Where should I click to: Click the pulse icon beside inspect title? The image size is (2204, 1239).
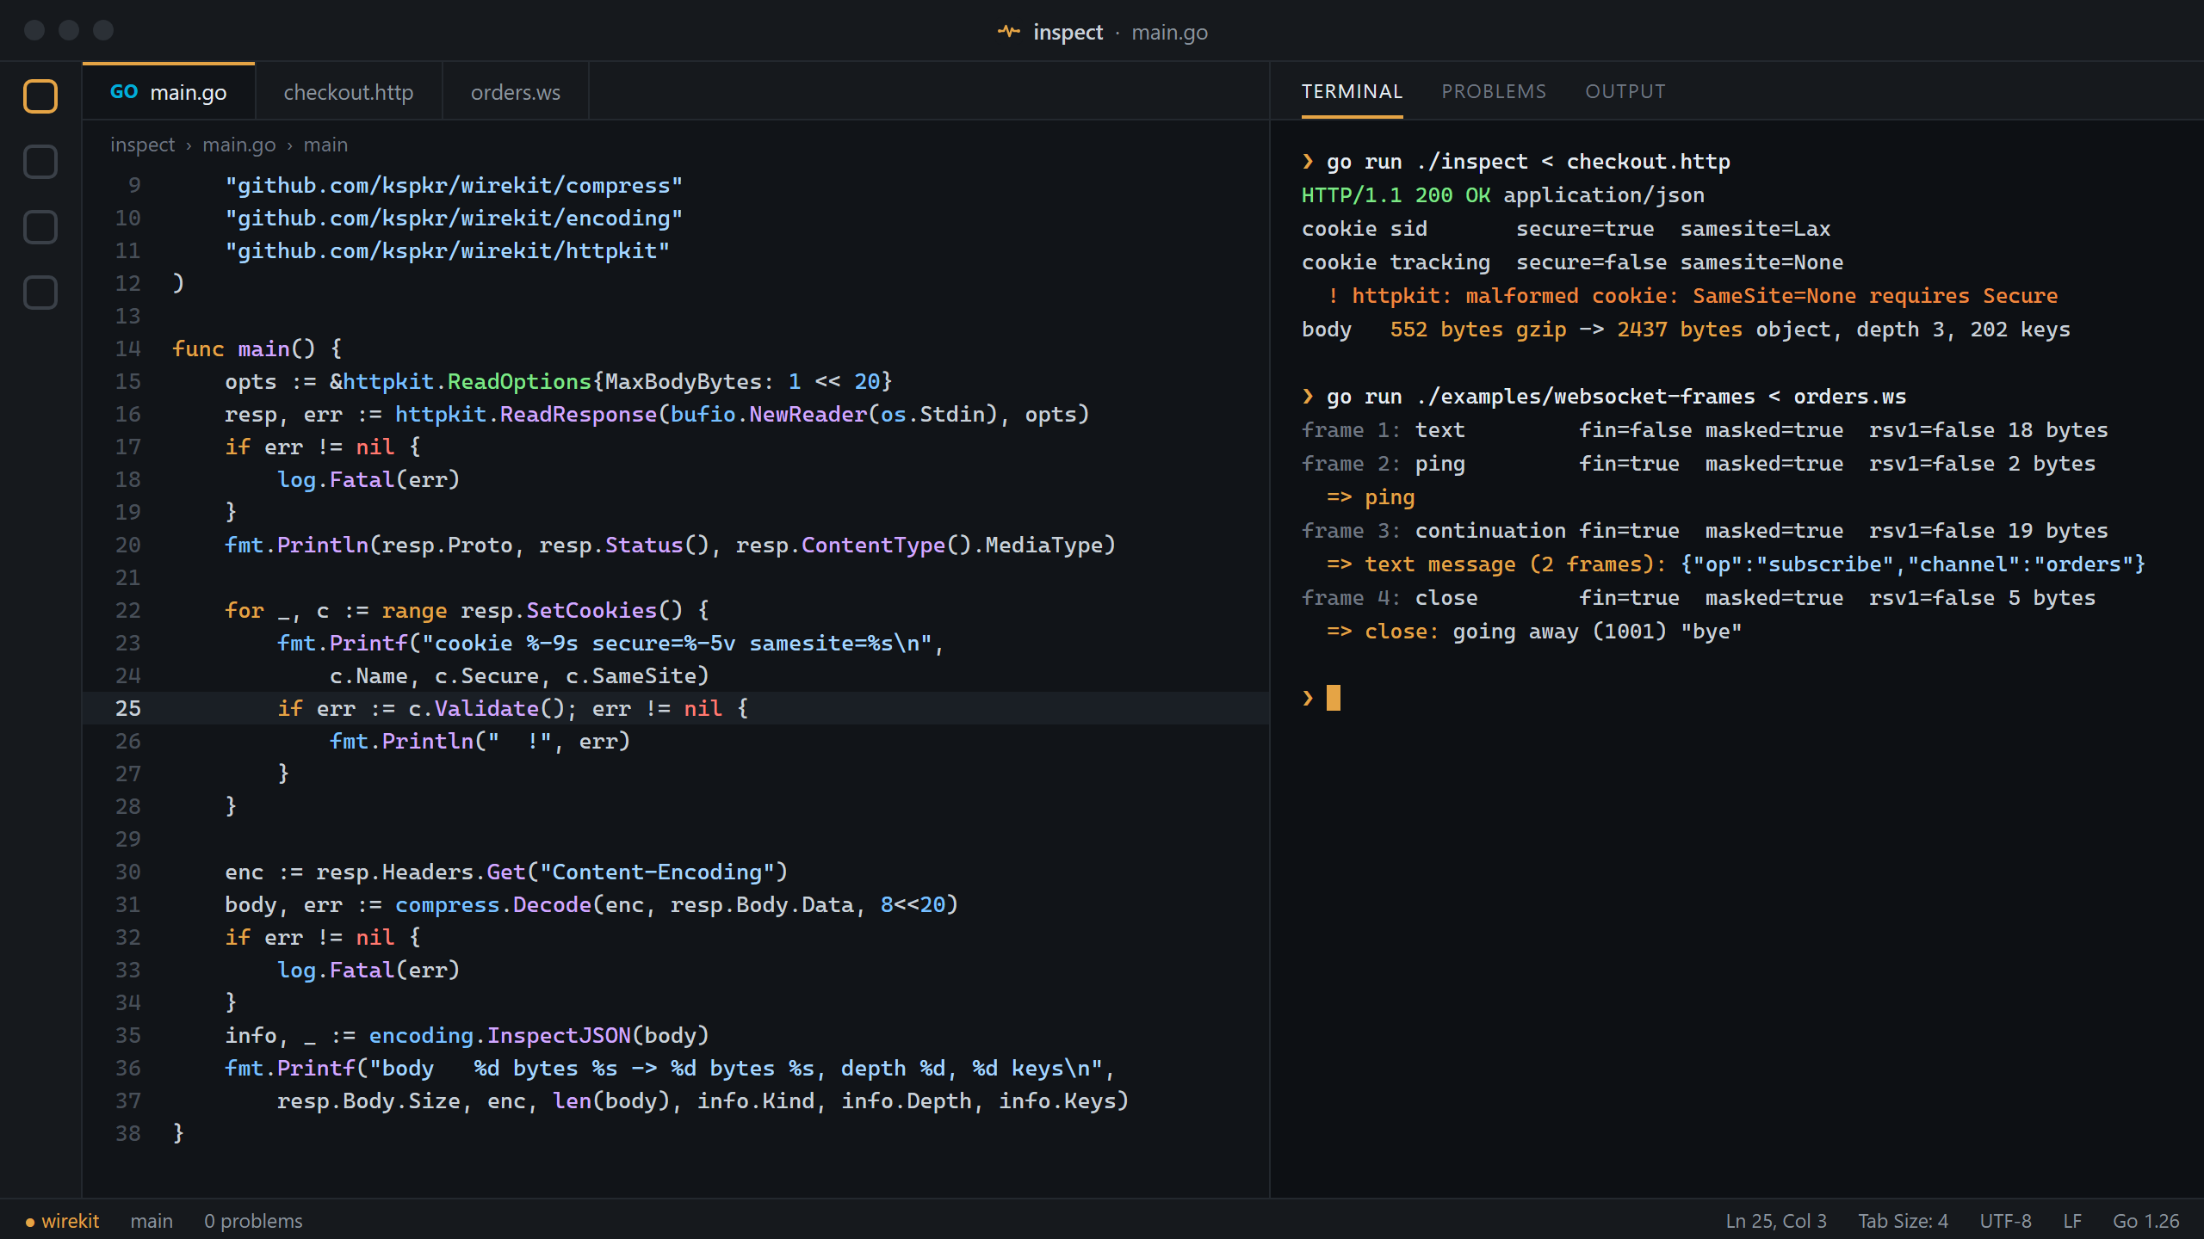[1008, 32]
